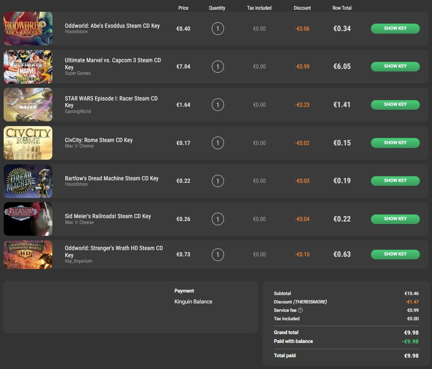Show key for Oddworld: Stranger's Wrath HD
The image size is (432, 369).
pyautogui.click(x=395, y=254)
